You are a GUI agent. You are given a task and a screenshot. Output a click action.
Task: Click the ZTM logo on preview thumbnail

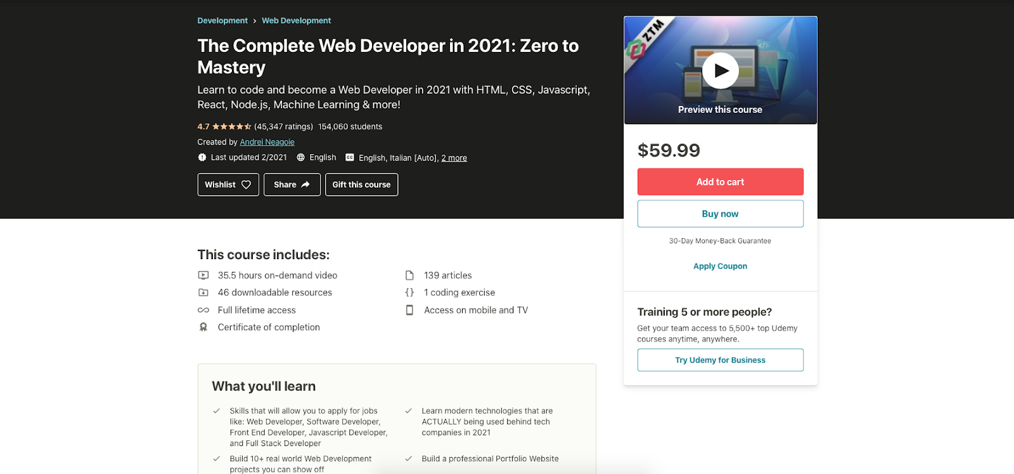(x=645, y=39)
